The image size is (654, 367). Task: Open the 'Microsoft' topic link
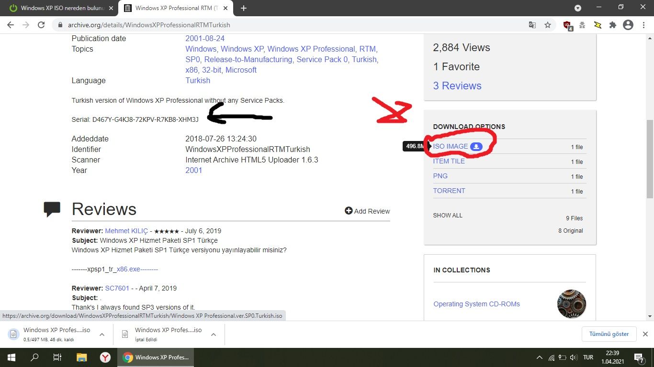tap(241, 70)
